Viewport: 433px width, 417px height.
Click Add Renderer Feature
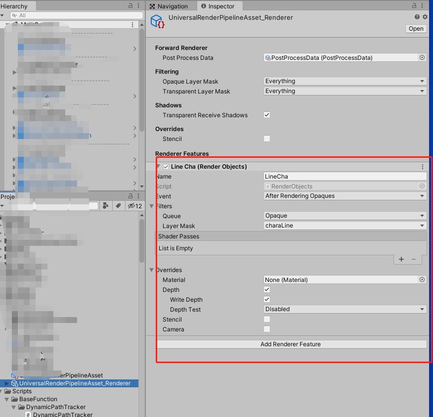click(292, 344)
